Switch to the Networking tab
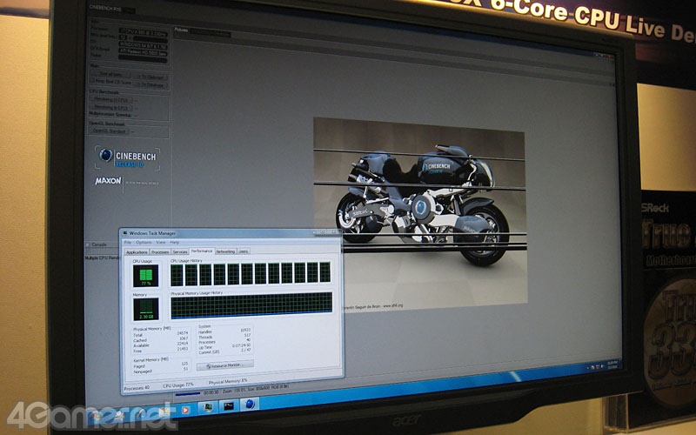The image size is (696, 435). tap(225, 251)
